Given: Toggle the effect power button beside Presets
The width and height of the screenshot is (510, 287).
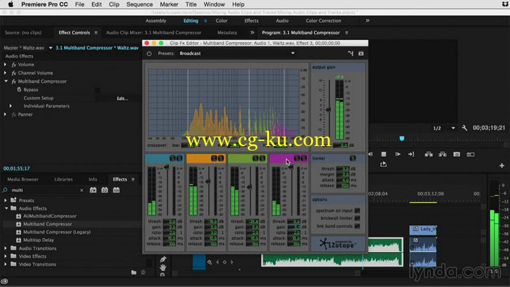Looking at the screenshot, I should pos(149,54).
